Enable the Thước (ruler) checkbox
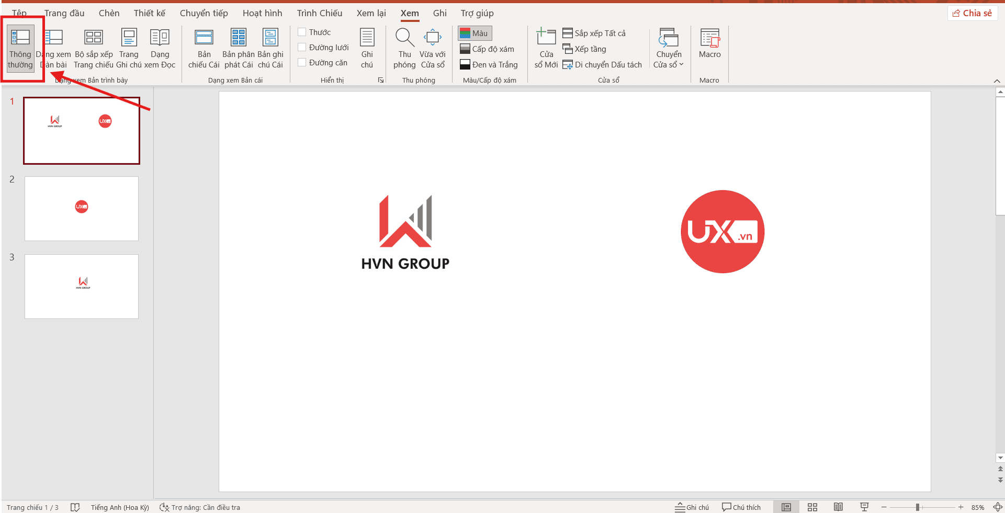The width and height of the screenshot is (1005, 513). (302, 32)
